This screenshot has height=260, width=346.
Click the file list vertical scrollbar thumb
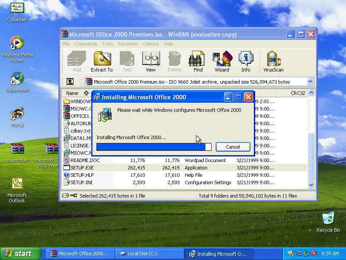(311, 157)
